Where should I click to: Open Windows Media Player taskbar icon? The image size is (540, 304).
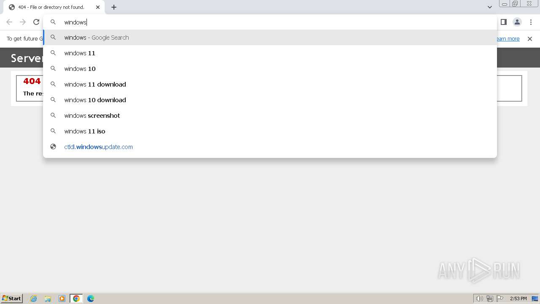click(x=62, y=299)
